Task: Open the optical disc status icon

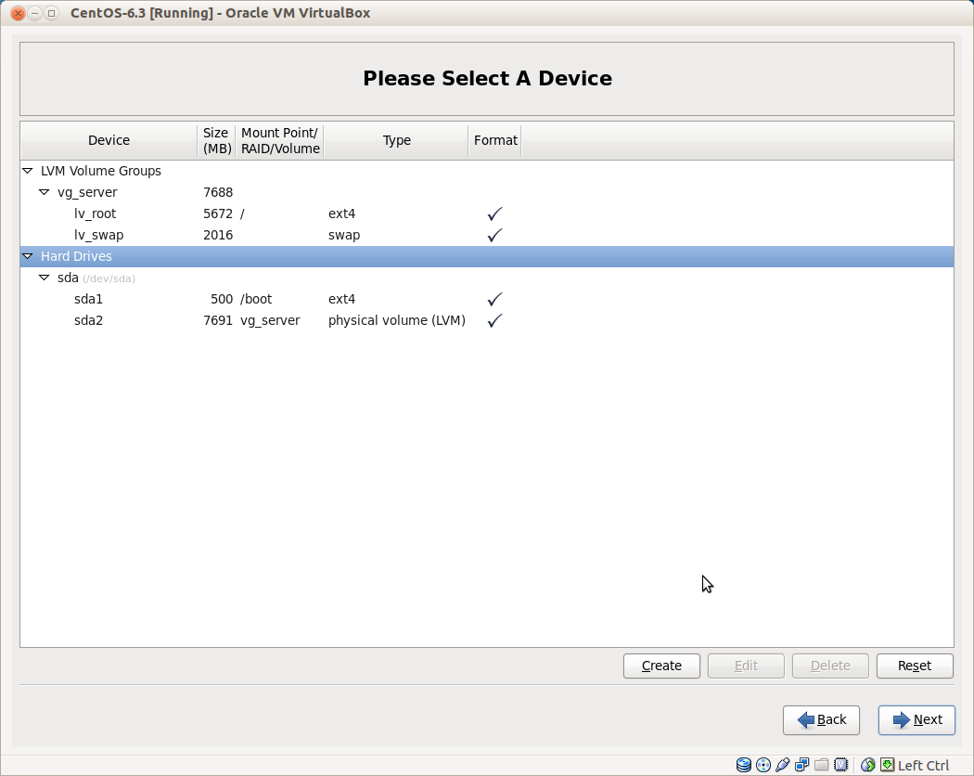Action: [x=763, y=765]
